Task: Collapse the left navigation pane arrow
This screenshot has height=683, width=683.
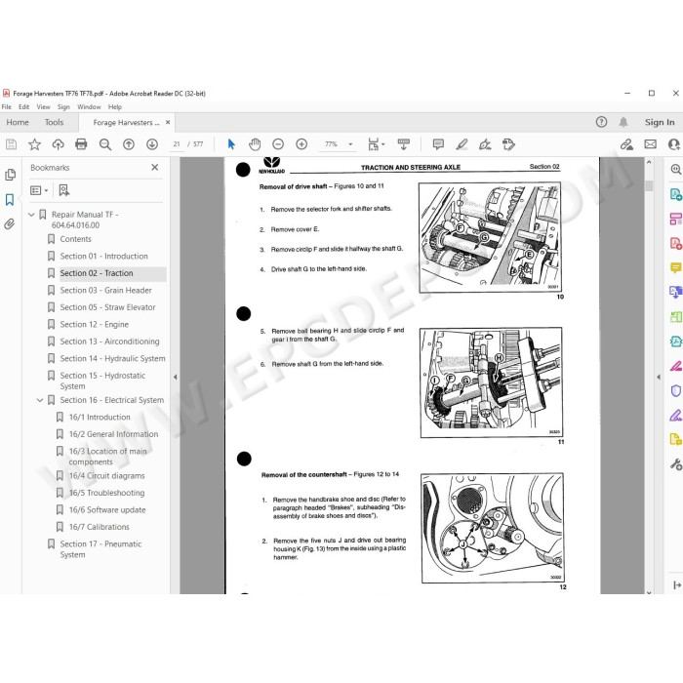Action: [175, 378]
